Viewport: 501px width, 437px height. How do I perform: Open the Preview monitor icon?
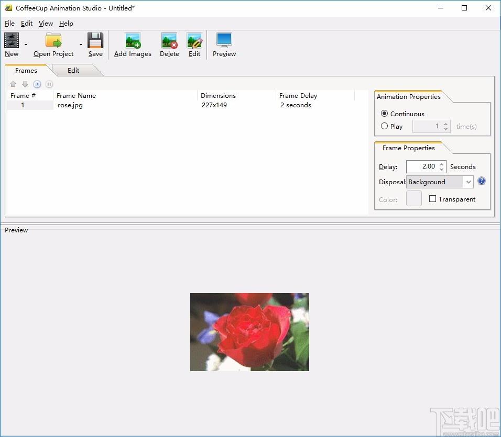224,40
